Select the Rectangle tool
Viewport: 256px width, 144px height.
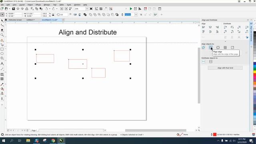pyautogui.click(x=2, y=49)
